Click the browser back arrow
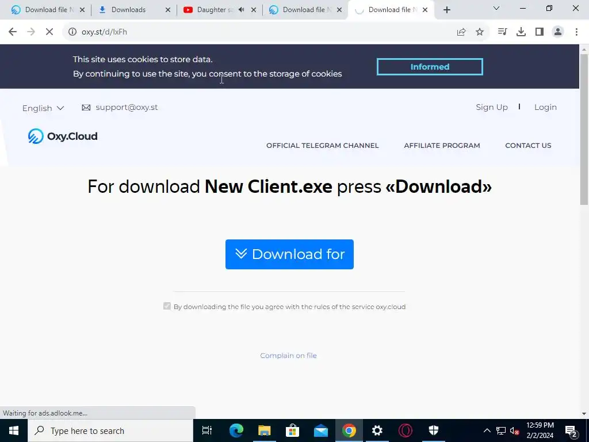The image size is (589, 442). coord(13,32)
